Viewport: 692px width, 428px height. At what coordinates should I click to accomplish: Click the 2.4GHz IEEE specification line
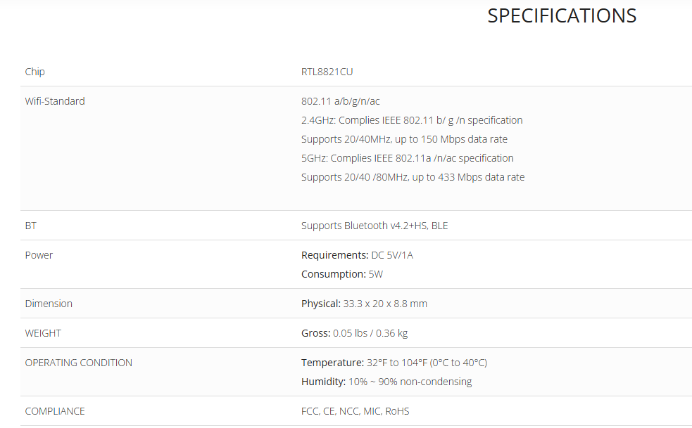pyautogui.click(x=412, y=120)
